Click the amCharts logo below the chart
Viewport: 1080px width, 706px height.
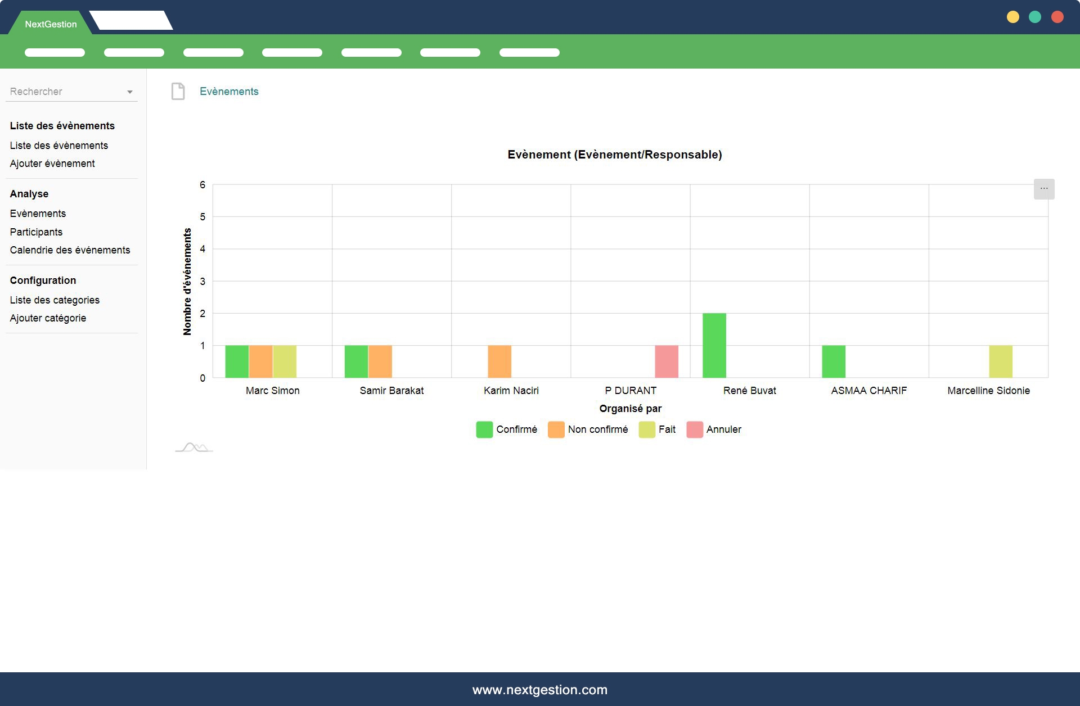(194, 448)
